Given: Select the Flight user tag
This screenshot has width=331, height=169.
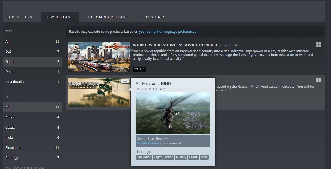Looking at the screenshot, I should 158,157.
